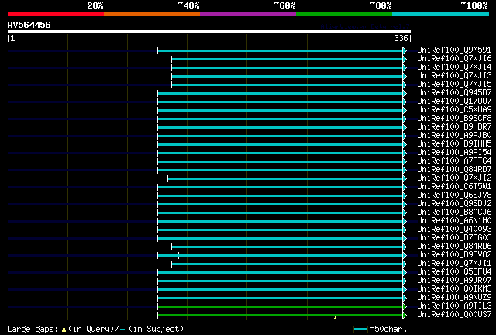Select the UniRef100_Q5EFU4 label
This screenshot has width=496, height=335.
454,272
